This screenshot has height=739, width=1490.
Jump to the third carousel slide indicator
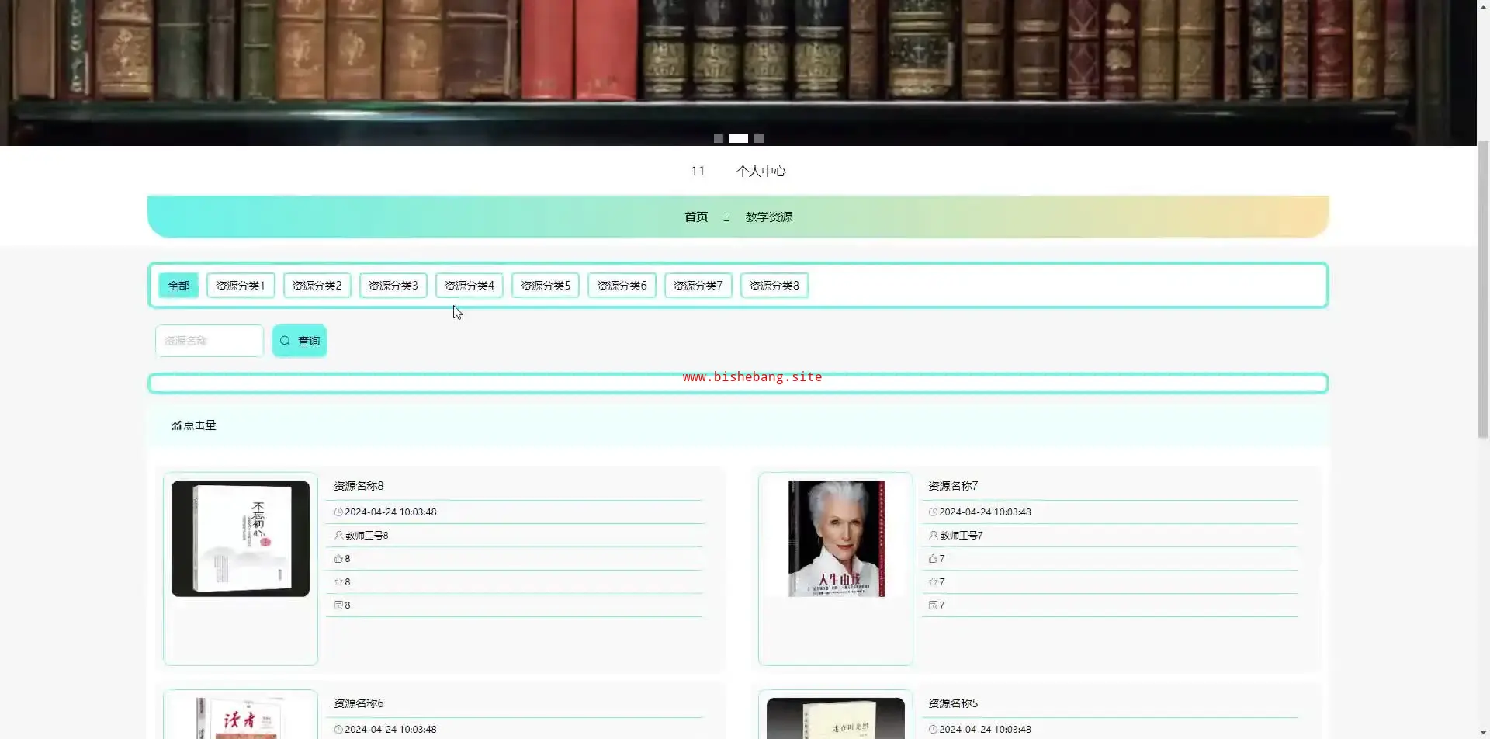(759, 138)
